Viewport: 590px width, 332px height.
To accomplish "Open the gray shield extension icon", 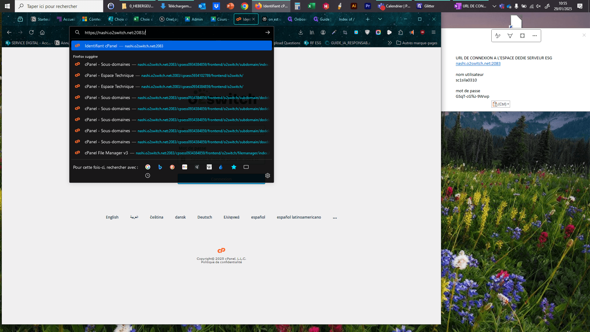I will point(367,32).
